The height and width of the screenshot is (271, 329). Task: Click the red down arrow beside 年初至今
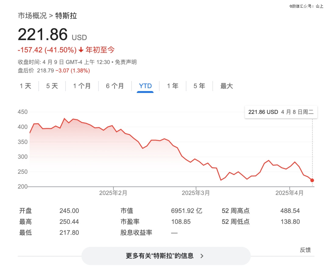pyautogui.click(x=81, y=50)
